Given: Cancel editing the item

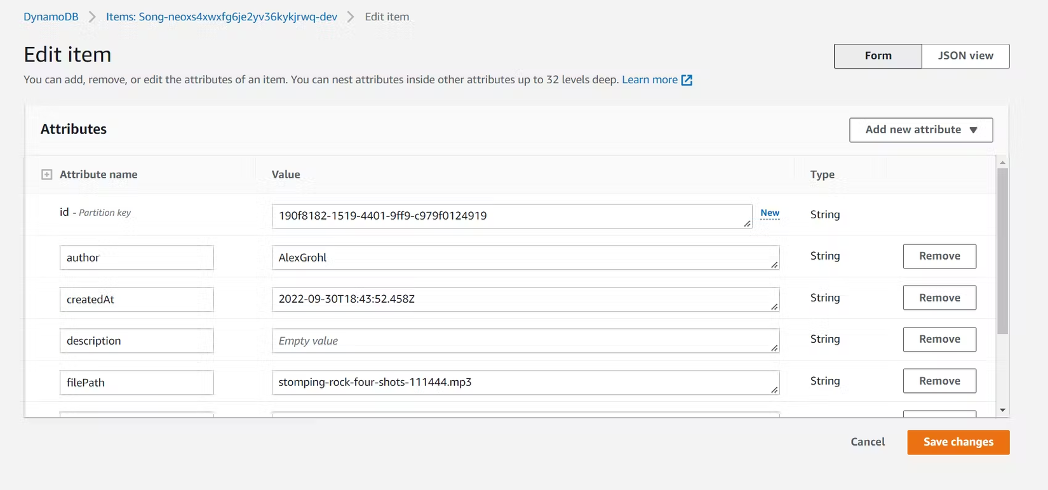Looking at the screenshot, I should pyautogui.click(x=867, y=442).
